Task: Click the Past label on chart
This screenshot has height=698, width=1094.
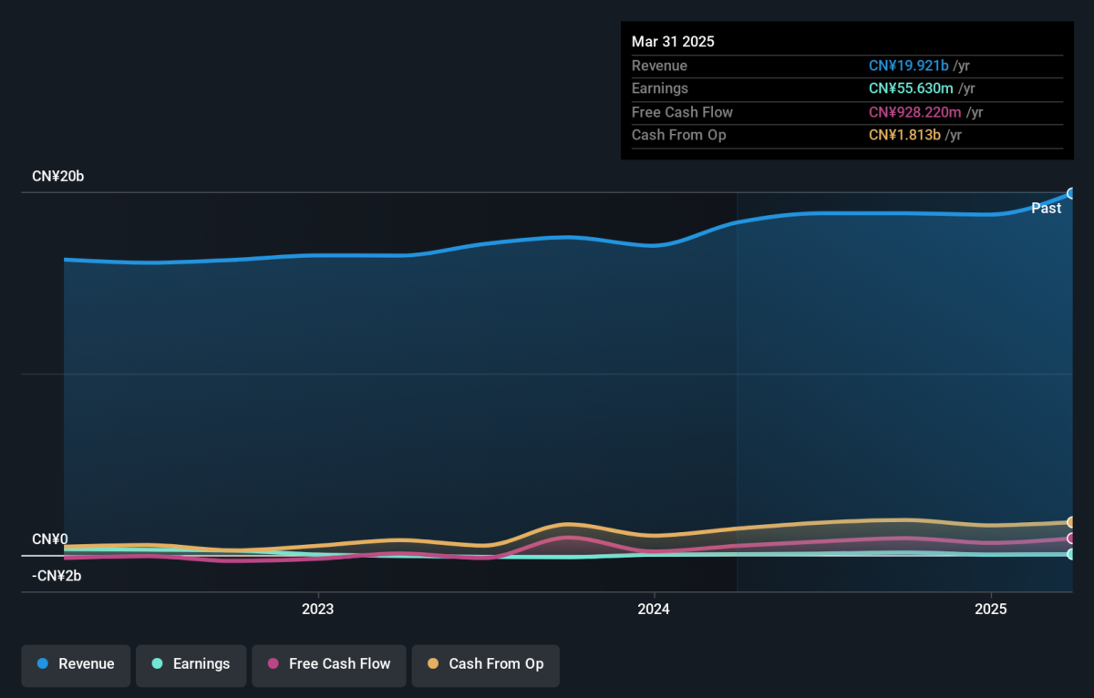Action: tap(1047, 209)
